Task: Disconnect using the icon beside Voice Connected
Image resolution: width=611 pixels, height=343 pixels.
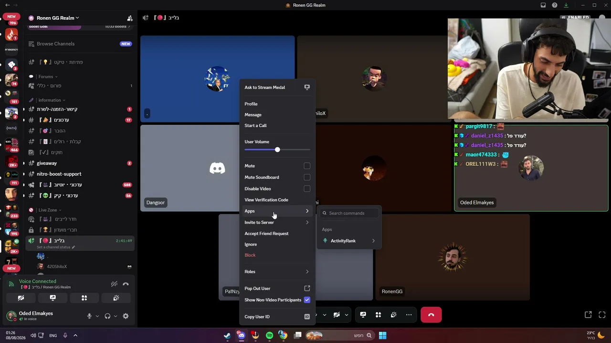Action: 126,284
